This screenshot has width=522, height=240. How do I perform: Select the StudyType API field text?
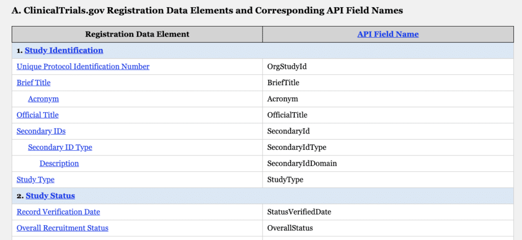(285, 180)
